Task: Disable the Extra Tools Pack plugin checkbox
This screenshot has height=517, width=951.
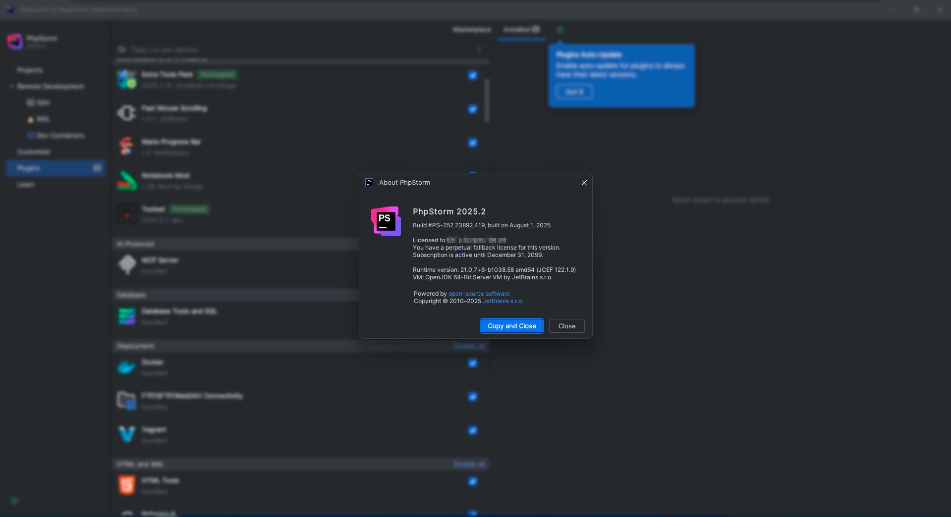Action: coord(473,75)
